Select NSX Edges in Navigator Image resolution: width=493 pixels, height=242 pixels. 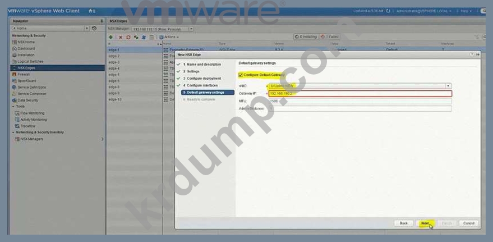coord(58,68)
